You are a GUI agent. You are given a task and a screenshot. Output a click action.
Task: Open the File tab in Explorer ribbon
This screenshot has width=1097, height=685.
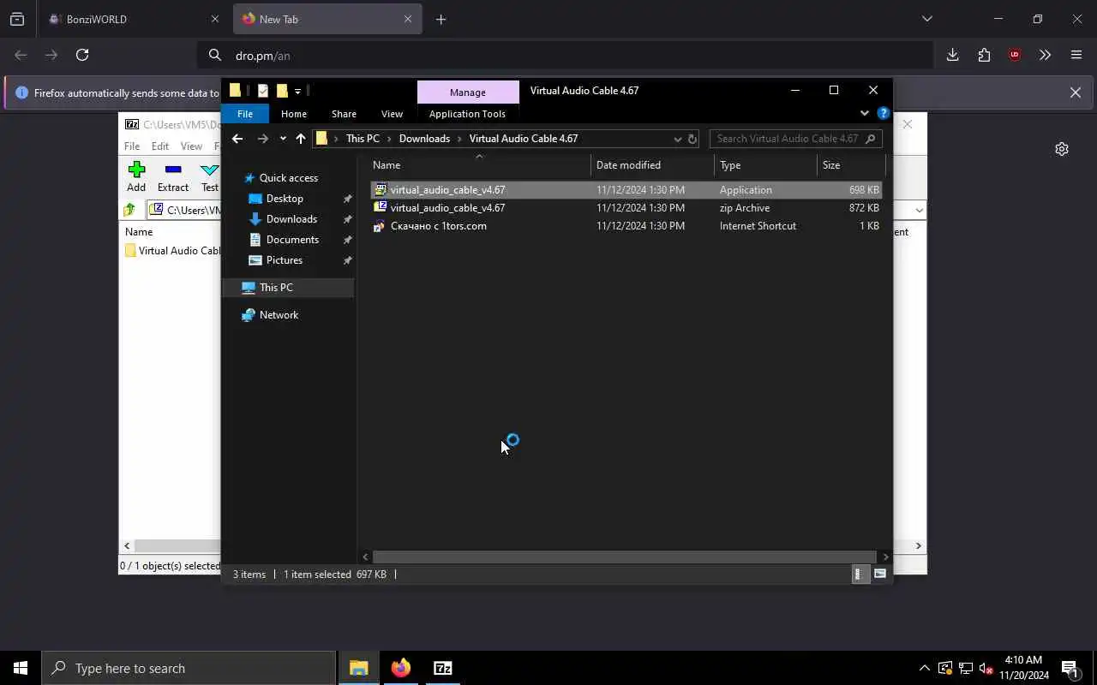coord(245,114)
